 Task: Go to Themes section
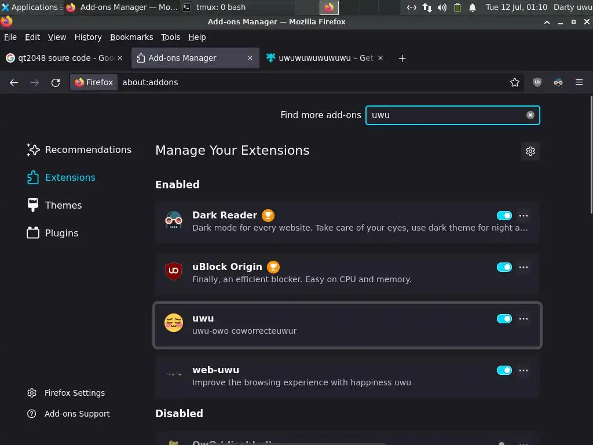point(54,205)
